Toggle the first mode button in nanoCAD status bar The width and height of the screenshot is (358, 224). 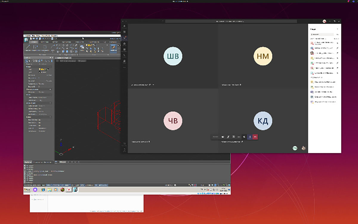[x=44, y=185]
